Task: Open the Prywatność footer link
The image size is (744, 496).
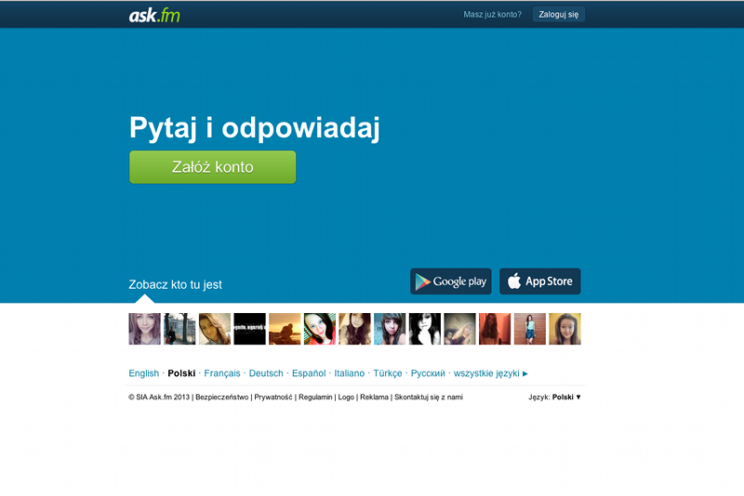Action: click(x=273, y=397)
